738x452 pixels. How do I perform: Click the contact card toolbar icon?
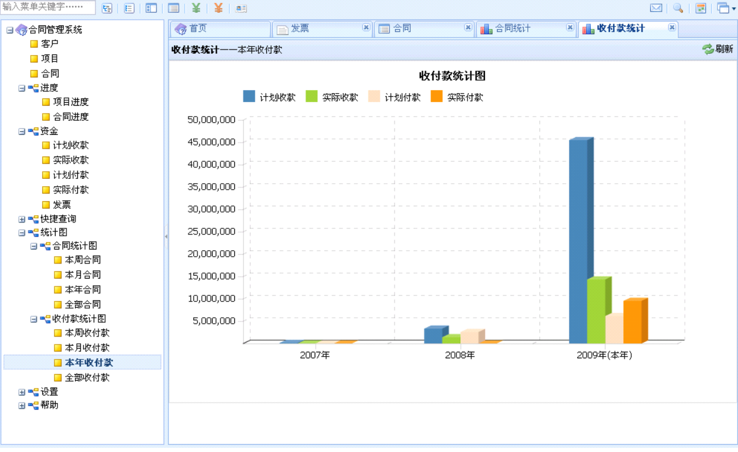coord(241,8)
